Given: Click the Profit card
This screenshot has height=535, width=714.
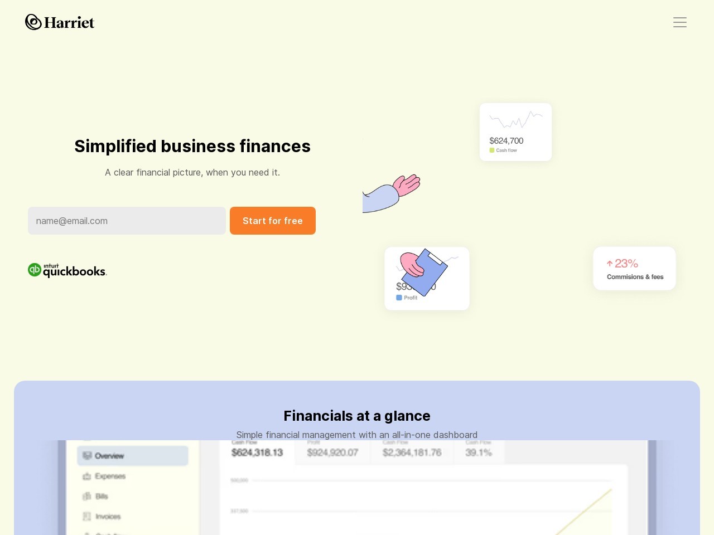Looking at the screenshot, I should (427, 279).
